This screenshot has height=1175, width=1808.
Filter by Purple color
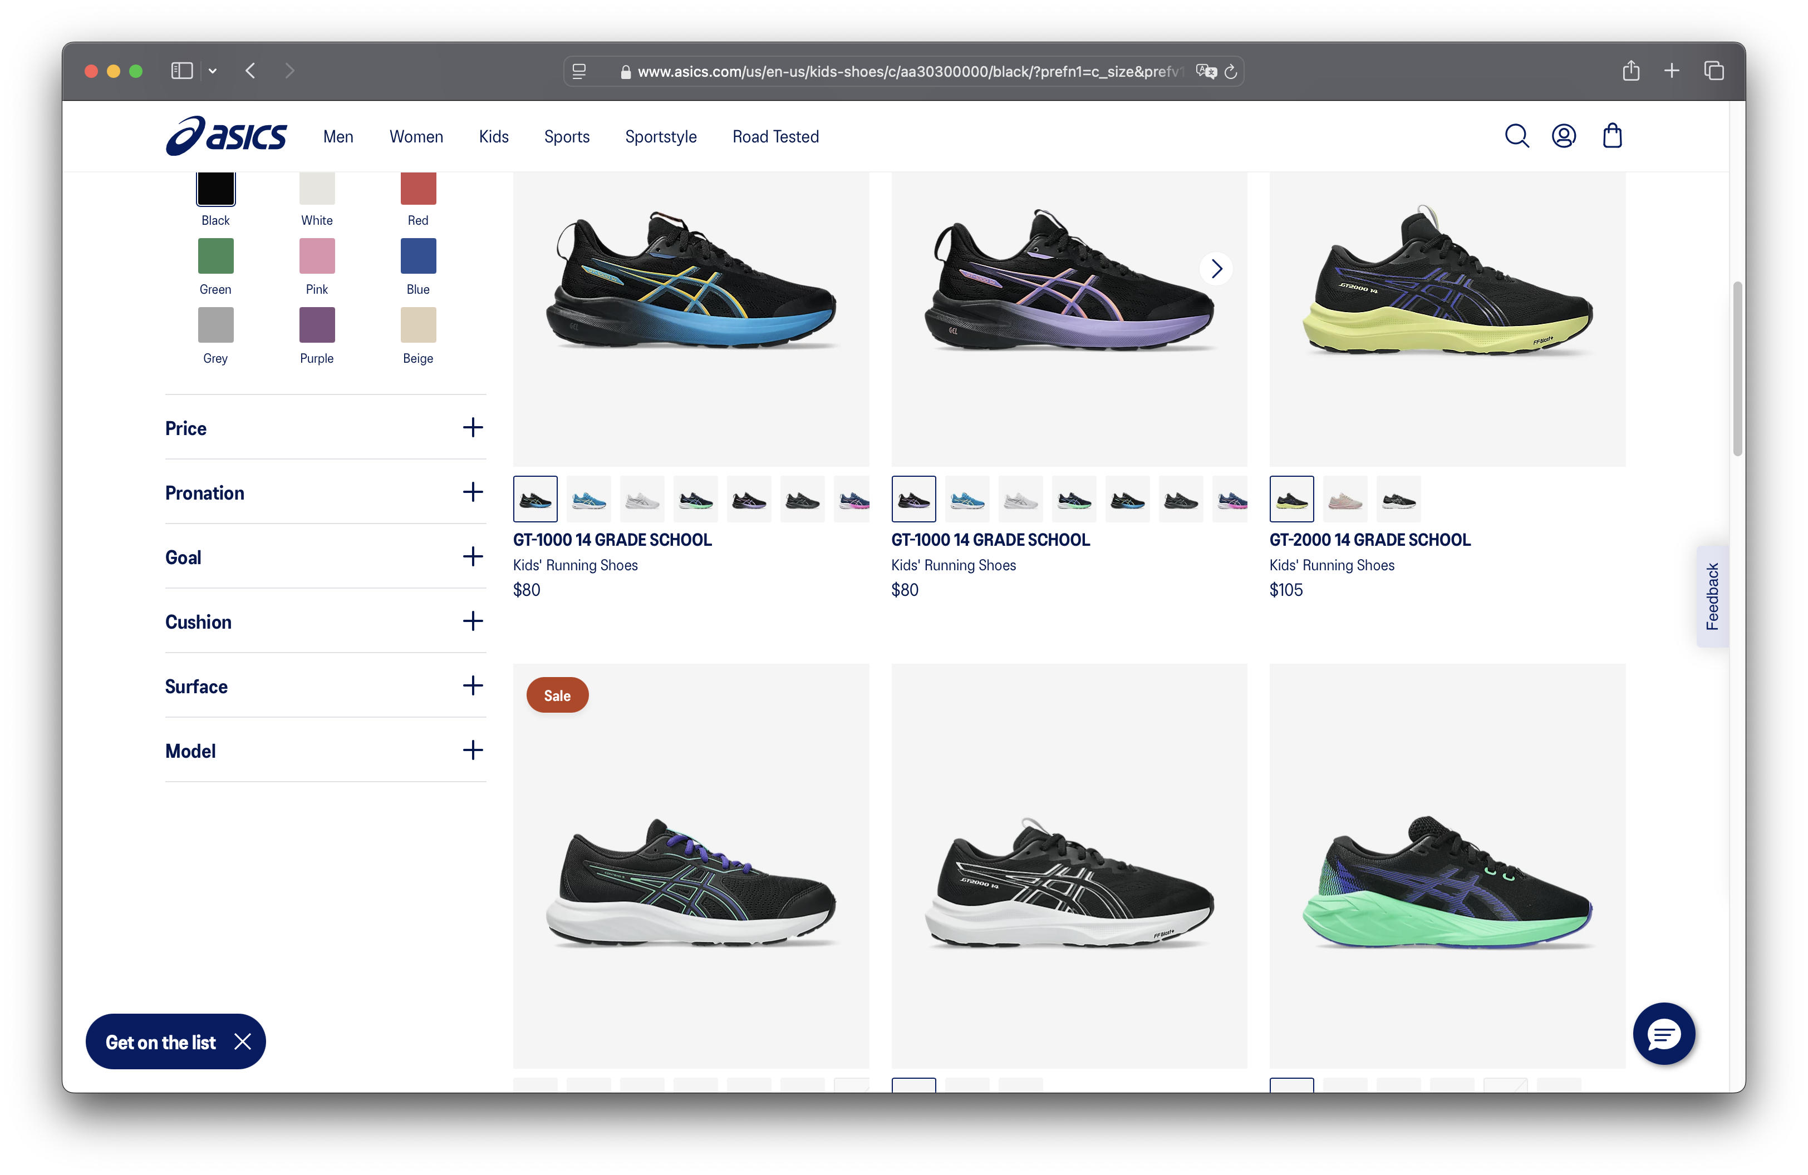point(317,325)
